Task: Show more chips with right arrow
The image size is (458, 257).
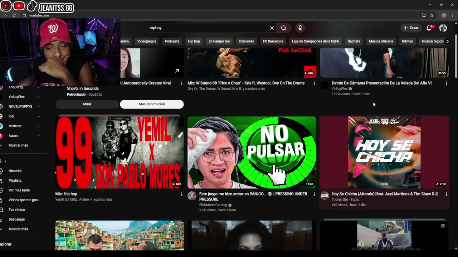Action: pyautogui.click(x=447, y=41)
